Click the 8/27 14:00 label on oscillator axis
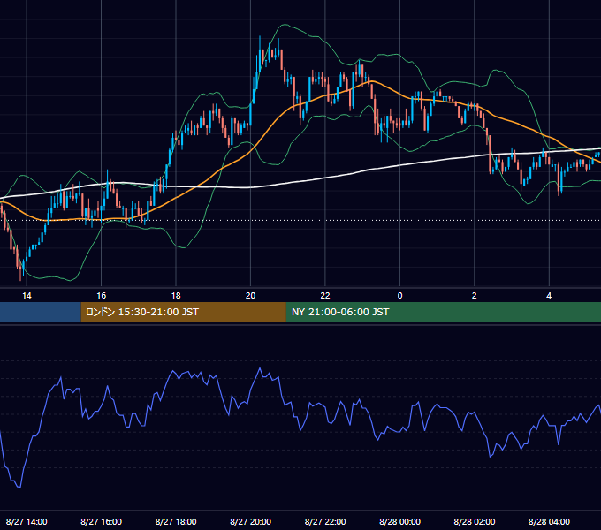This screenshot has width=601, height=530. (27, 521)
